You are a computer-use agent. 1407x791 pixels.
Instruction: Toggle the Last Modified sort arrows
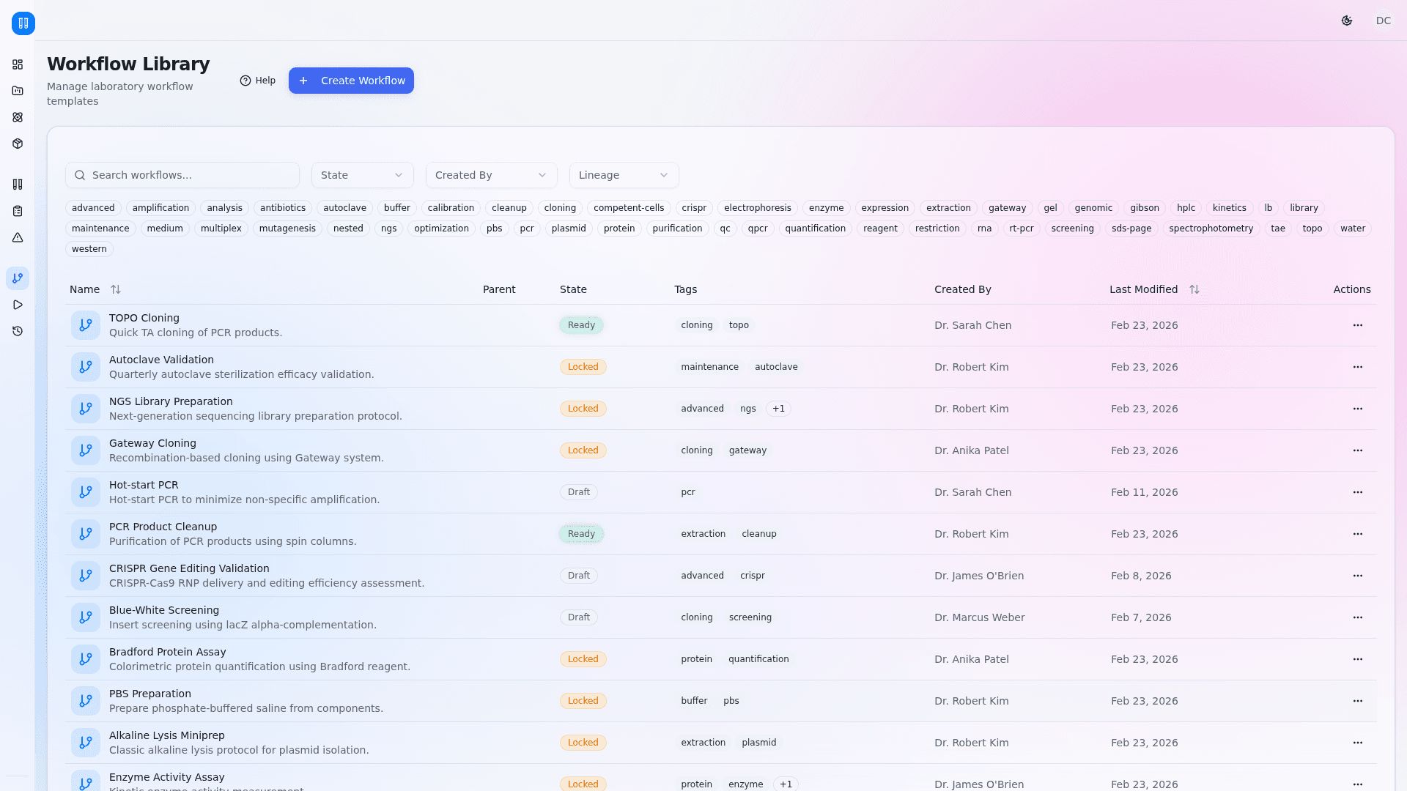1195,289
